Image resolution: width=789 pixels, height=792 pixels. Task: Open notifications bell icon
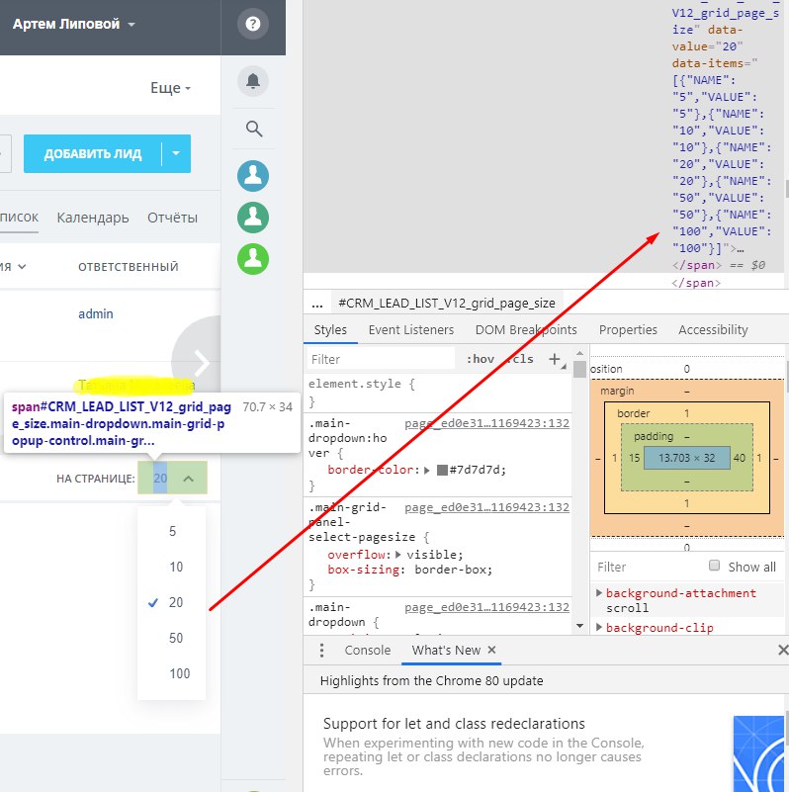[252, 81]
